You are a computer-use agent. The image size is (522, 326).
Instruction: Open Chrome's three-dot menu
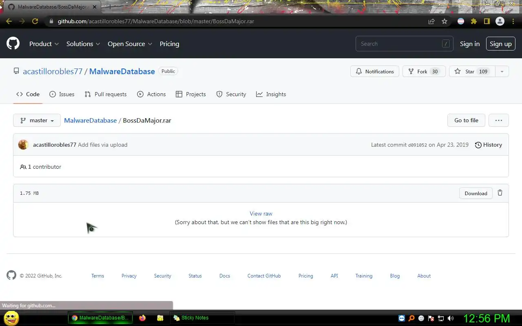click(513, 21)
